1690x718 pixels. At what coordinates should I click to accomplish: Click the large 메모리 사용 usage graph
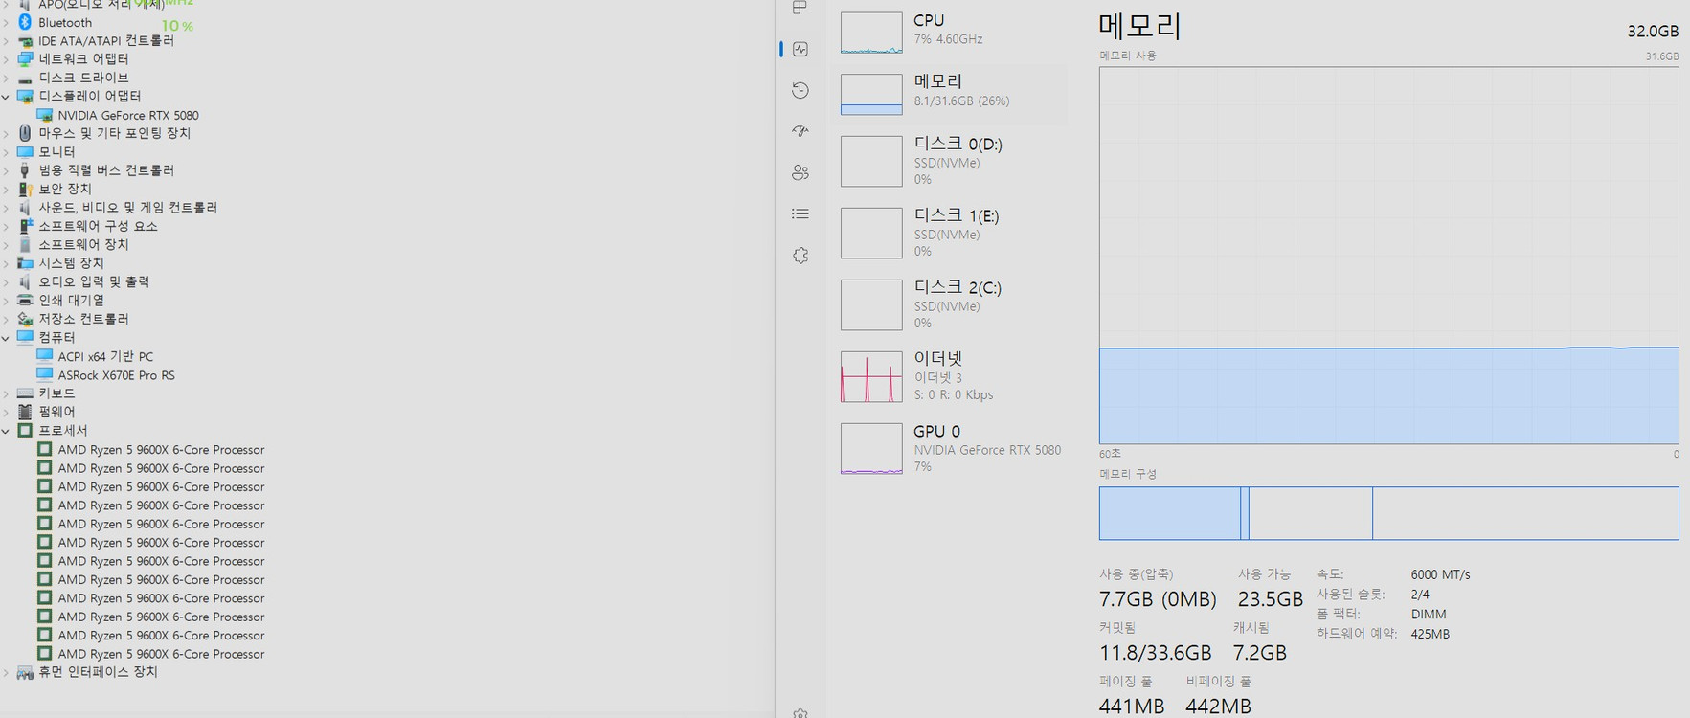pos(1388,256)
